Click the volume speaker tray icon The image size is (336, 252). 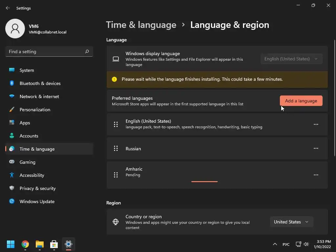pos(306,244)
